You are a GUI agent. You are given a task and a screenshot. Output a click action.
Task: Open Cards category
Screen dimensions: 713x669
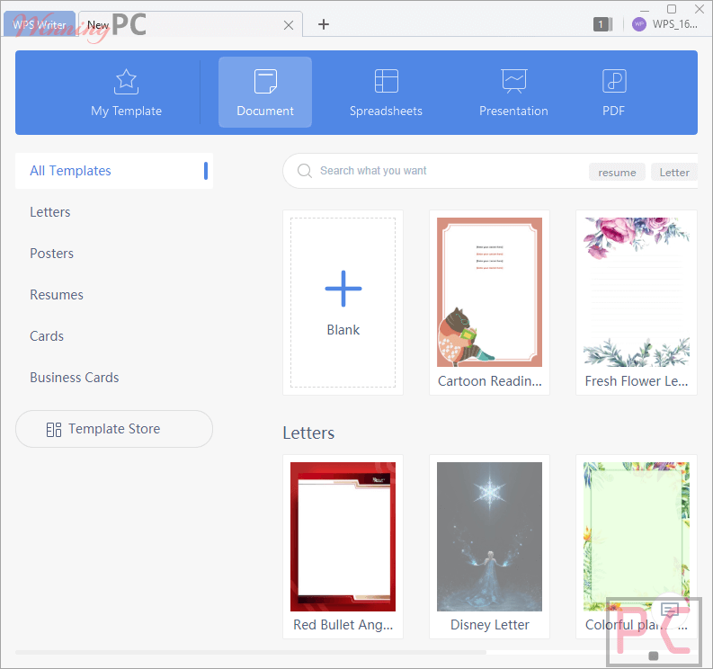click(x=47, y=336)
